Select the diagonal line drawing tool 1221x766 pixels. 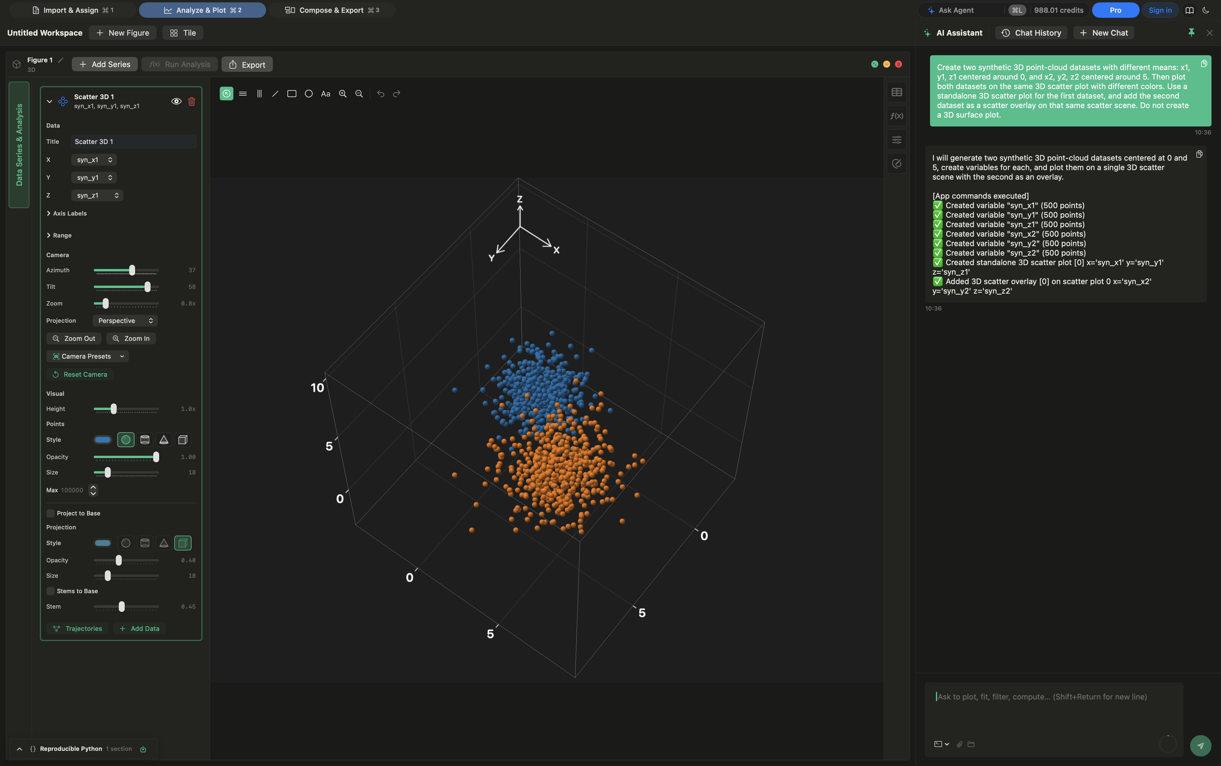tap(275, 94)
